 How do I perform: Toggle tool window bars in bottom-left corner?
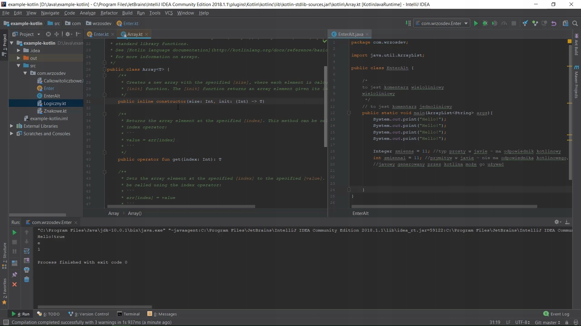click(x=6, y=322)
